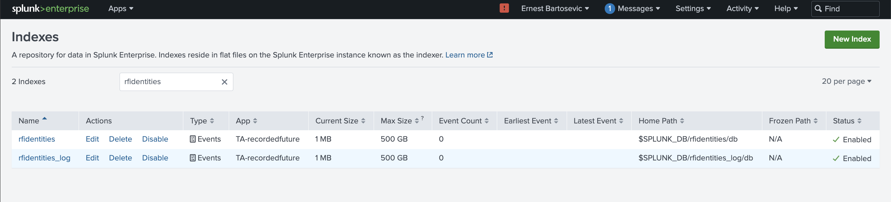Sort table by Event Count

463,121
